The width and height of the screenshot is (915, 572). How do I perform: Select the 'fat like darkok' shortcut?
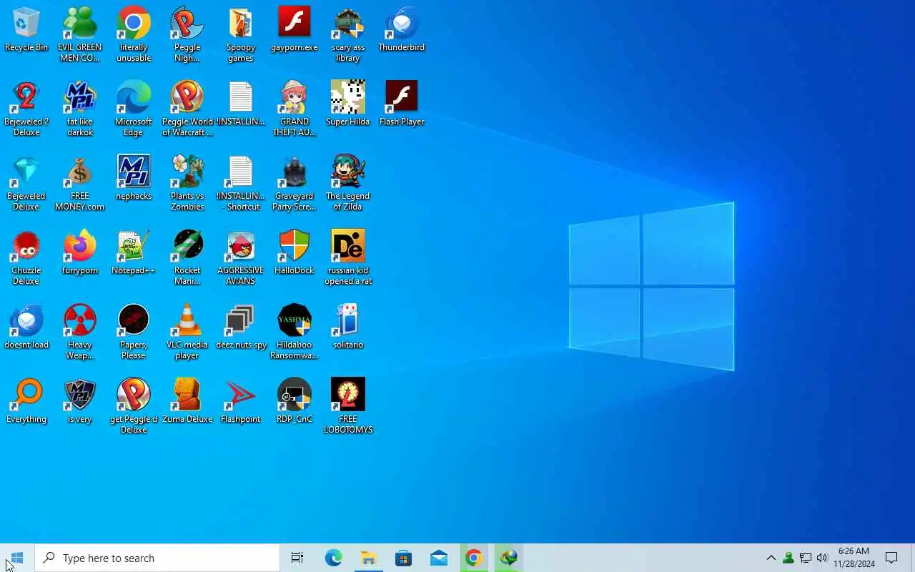click(80, 109)
